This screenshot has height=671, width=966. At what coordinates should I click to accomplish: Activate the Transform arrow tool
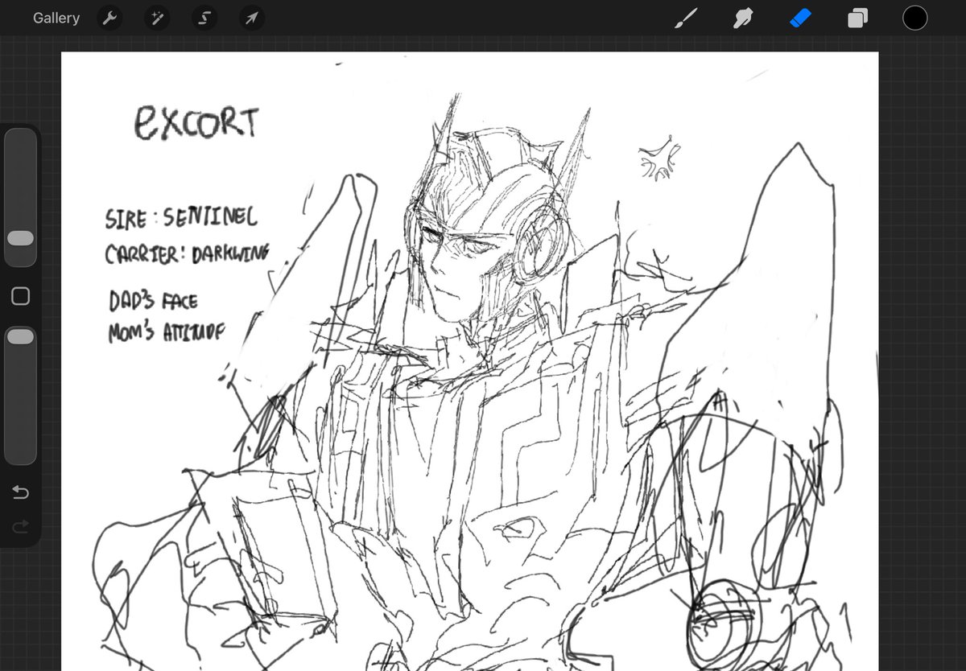click(252, 18)
